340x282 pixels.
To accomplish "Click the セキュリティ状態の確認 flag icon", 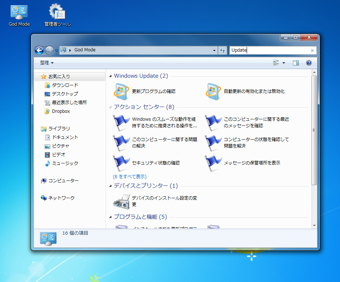I will [121, 163].
